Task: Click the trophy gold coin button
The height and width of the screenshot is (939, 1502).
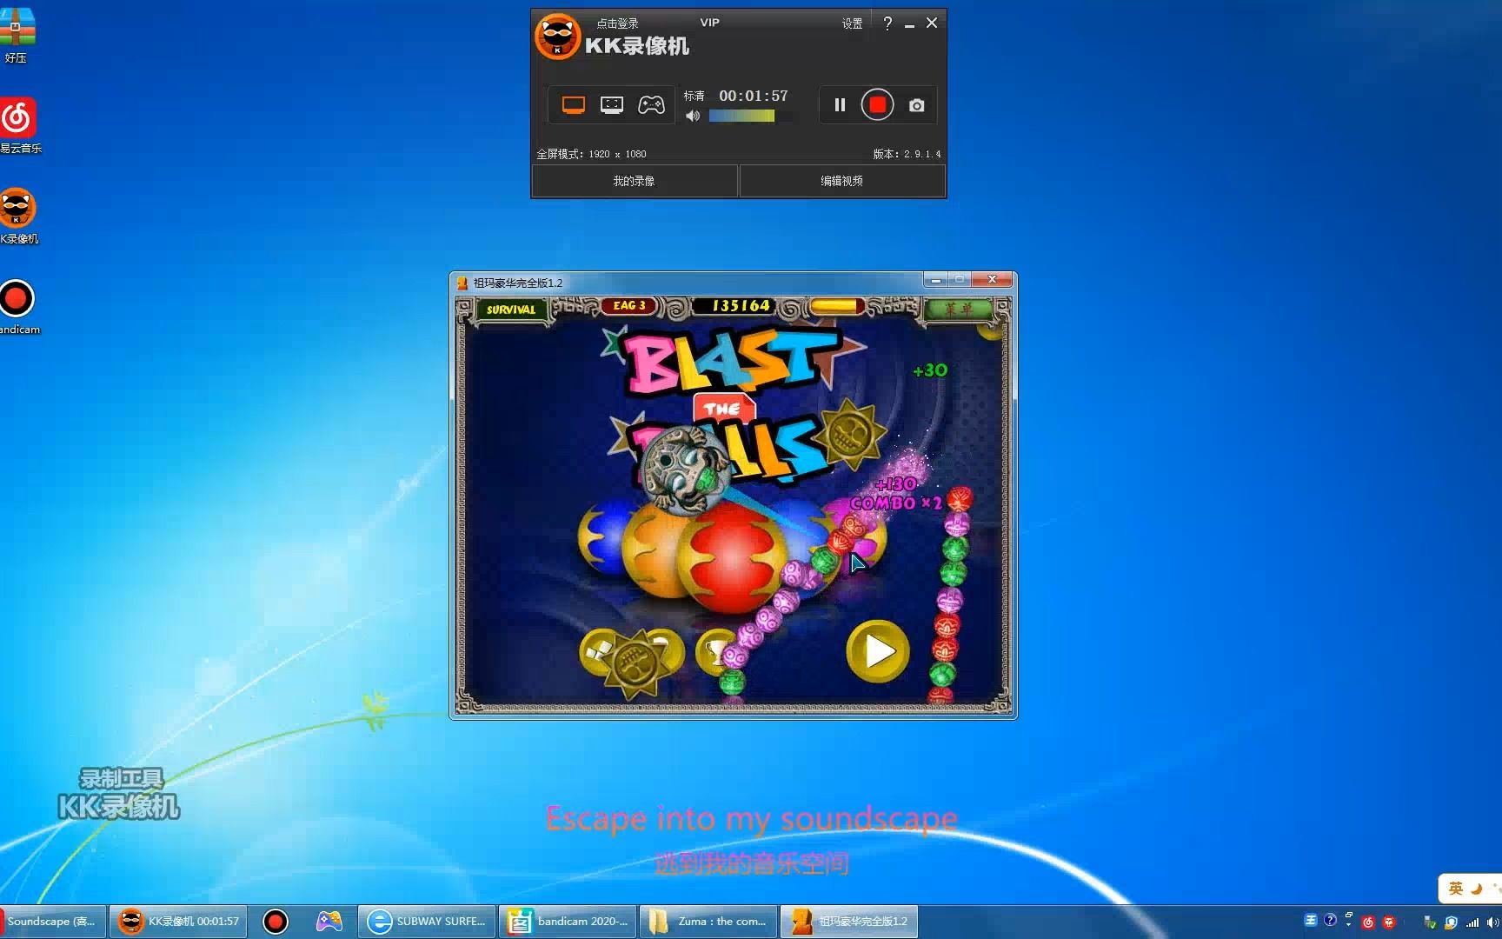Action: [716, 652]
